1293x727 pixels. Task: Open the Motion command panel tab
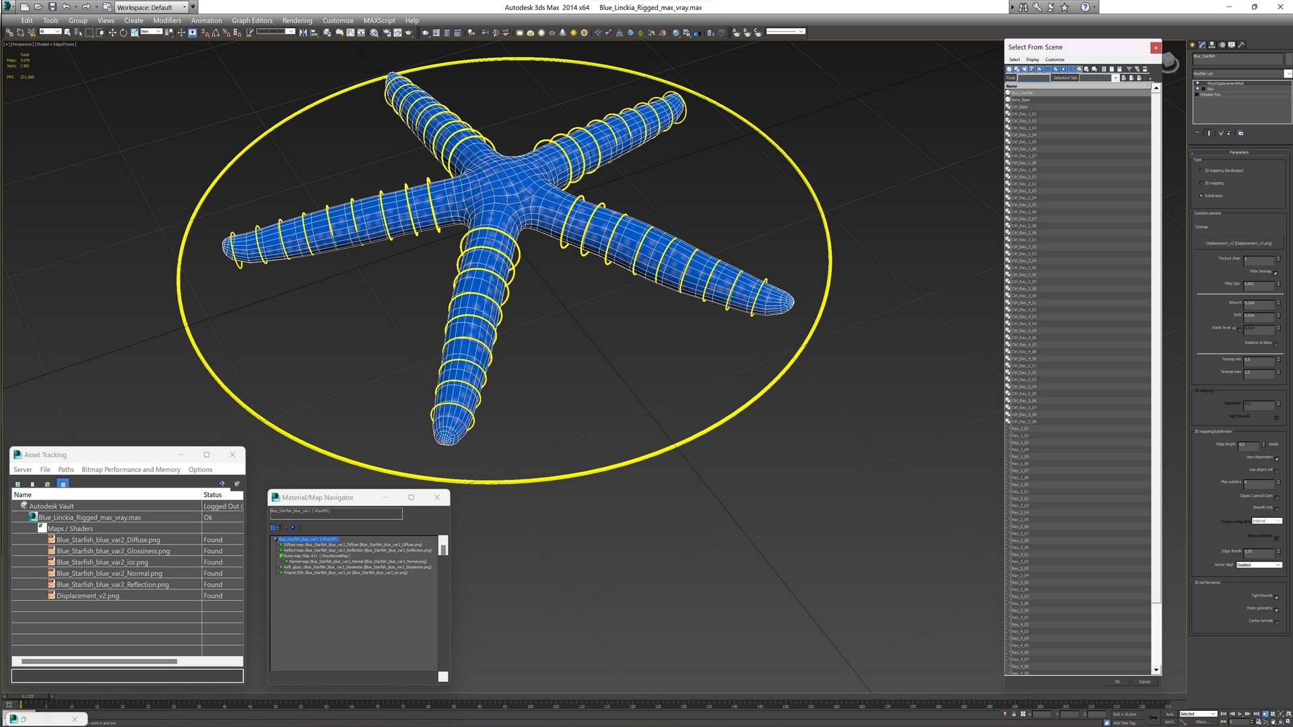[x=1222, y=45]
